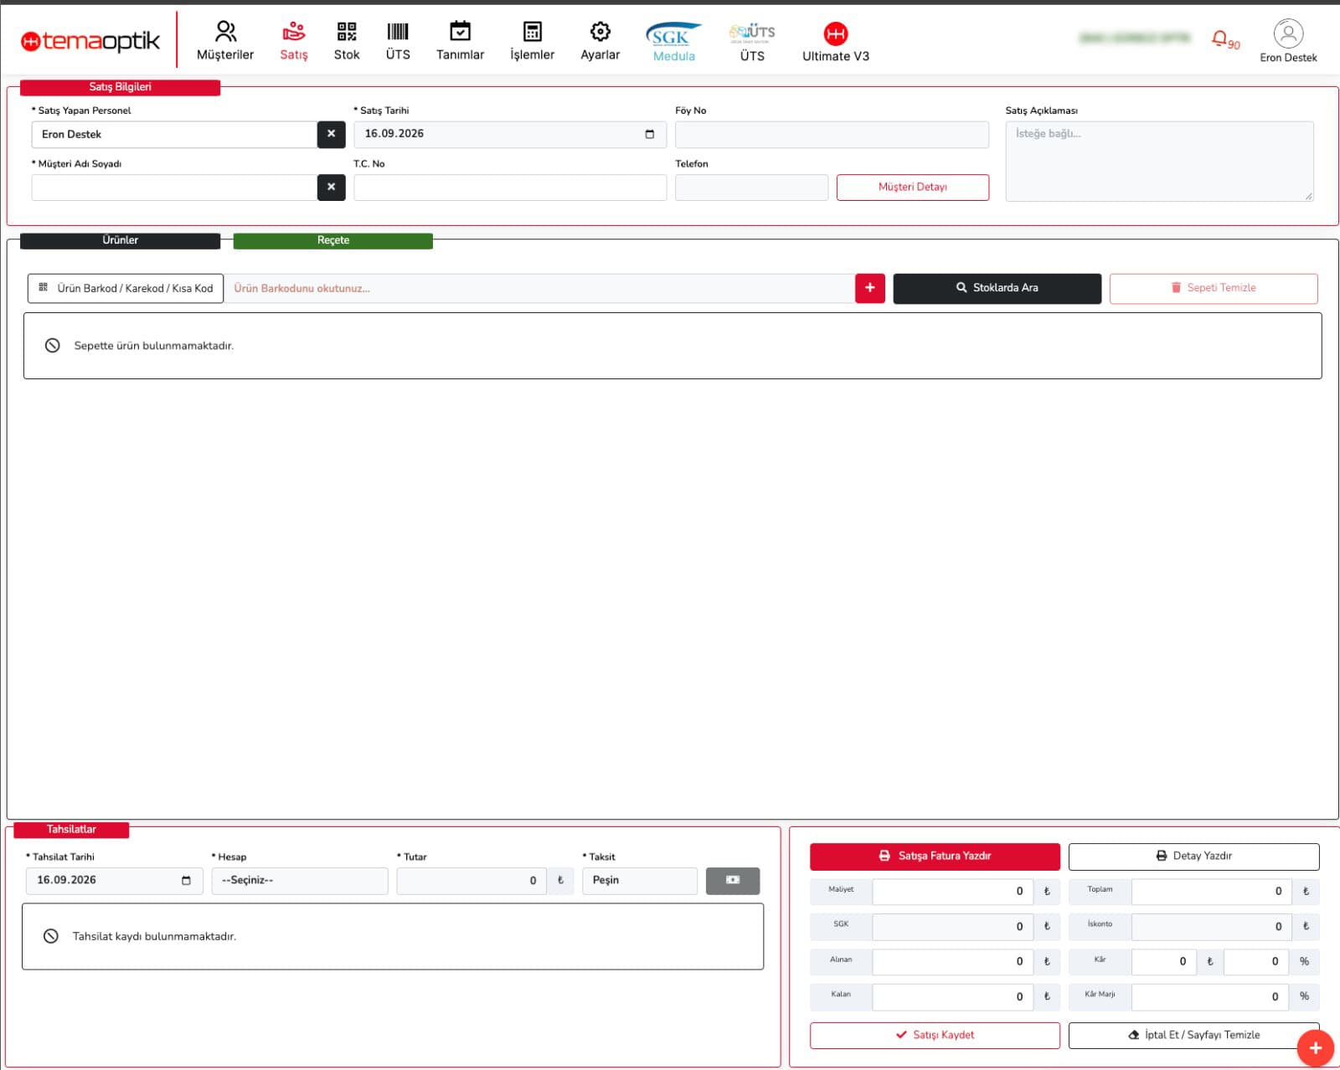
Task: Click the 'Tahsilat kaydı bulunmamaktadır.' message
Action: [x=154, y=937]
